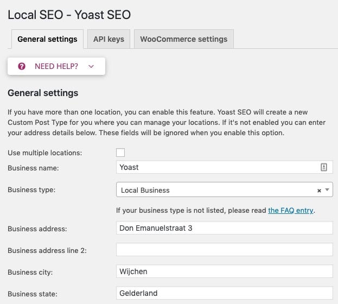Click the Business state field with Gelderland

coord(224,293)
